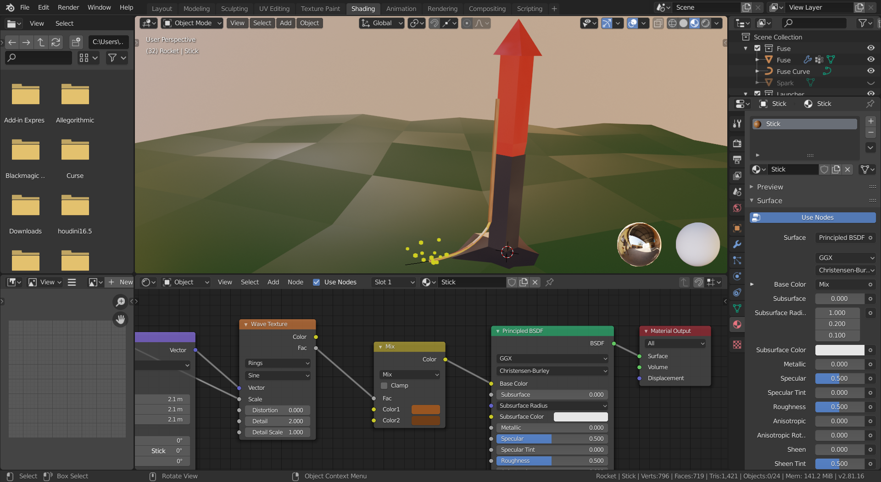Open the Render properties tab
Image resolution: width=881 pixels, height=482 pixels.
pos(737,143)
